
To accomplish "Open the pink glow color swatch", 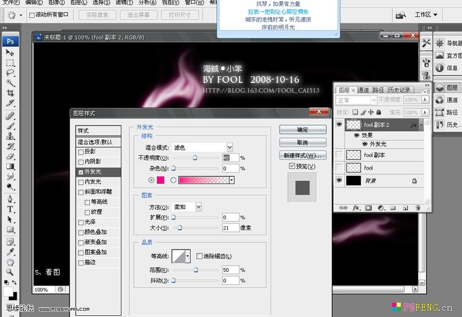I will pos(160,180).
